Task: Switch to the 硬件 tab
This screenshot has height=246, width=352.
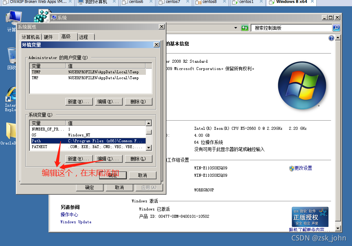Action: tap(48, 37)
